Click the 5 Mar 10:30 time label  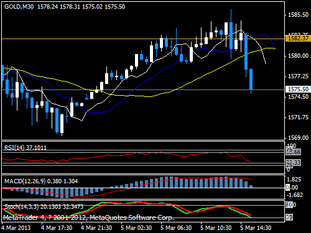(216, 228)
